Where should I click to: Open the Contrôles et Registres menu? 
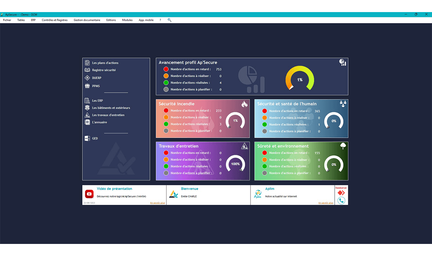(54, 20)
